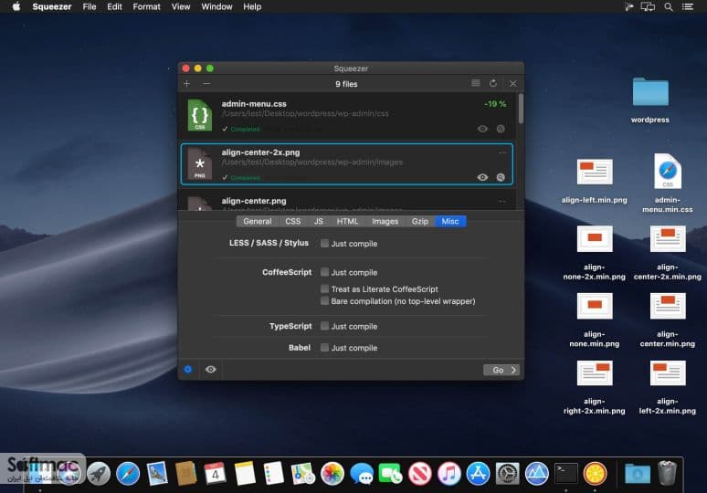Screen dimensions: 707x493
Task: Switch to the Images tab
Action: point(385,221)
